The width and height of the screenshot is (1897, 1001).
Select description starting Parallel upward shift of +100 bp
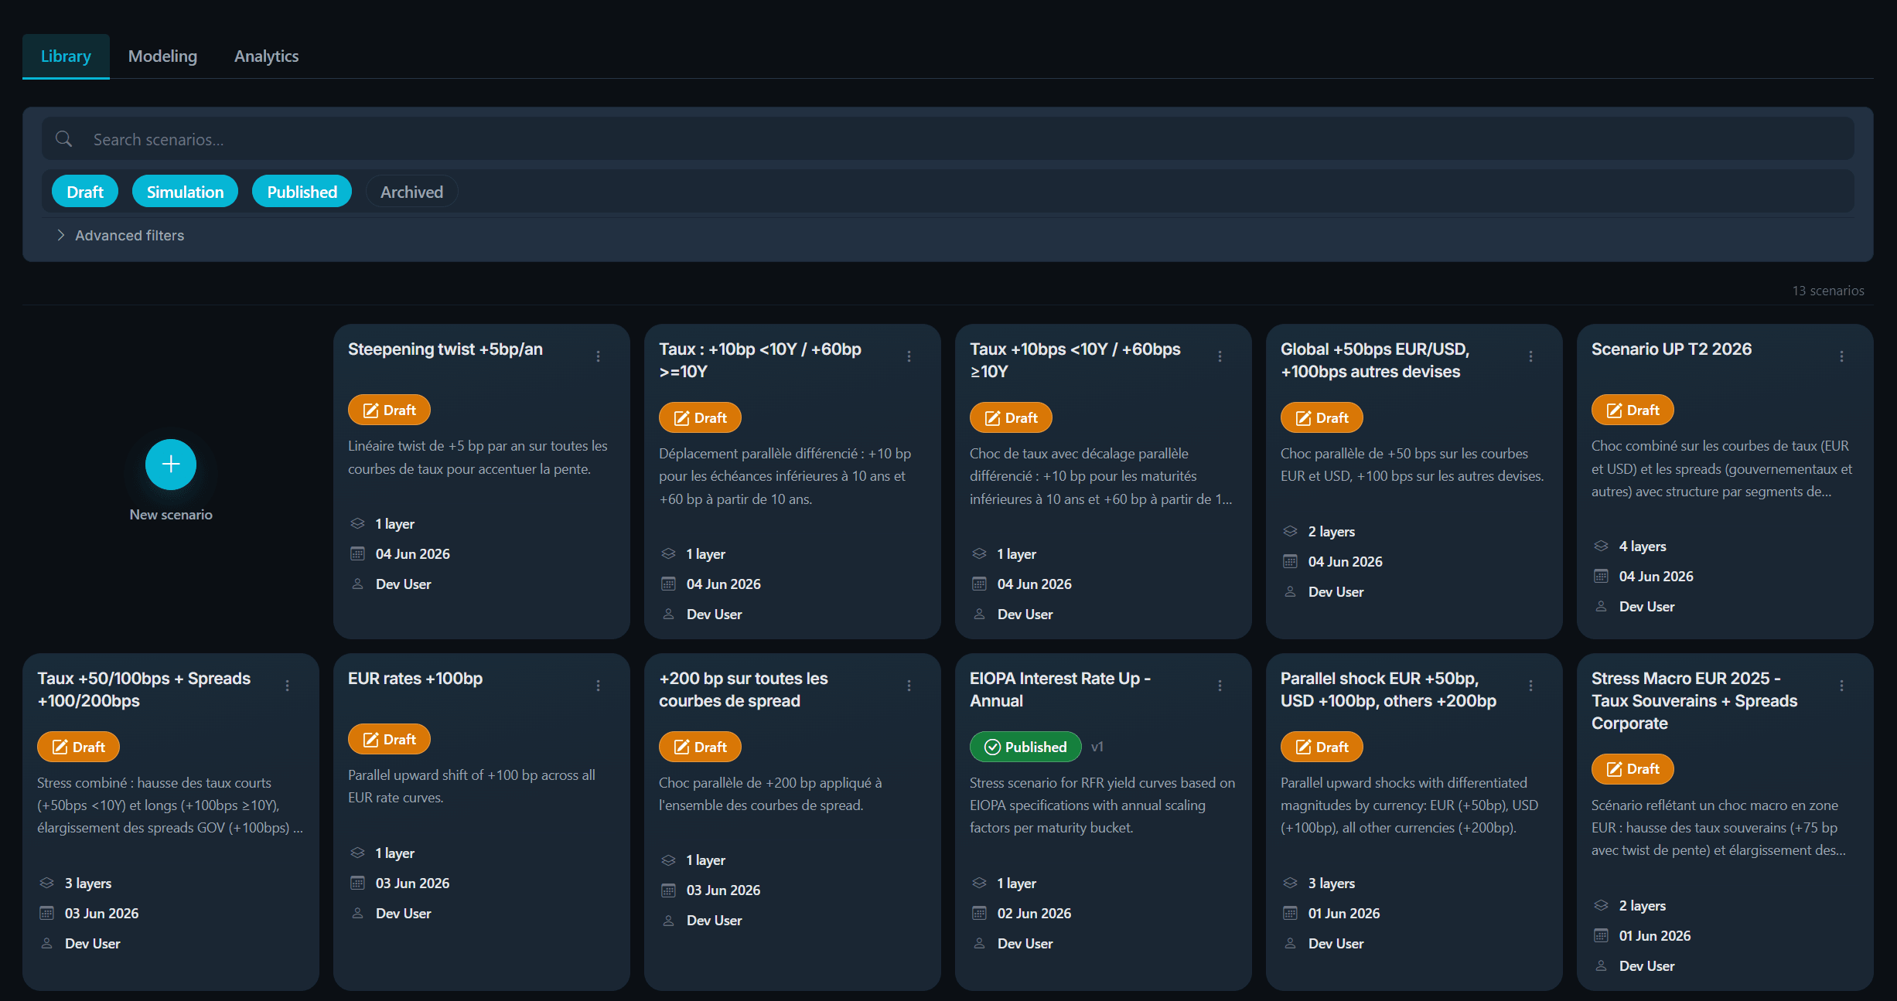(x=472, y=786)
